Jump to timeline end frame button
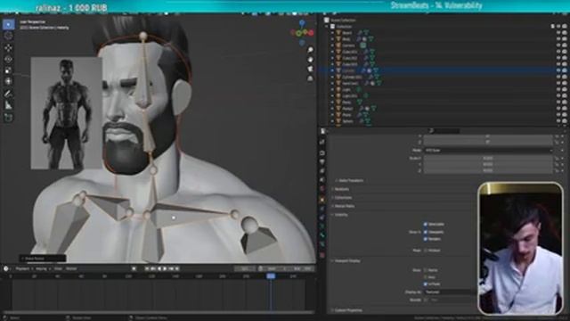Viewport: 570px width, 321px height. tap(177, 268)
